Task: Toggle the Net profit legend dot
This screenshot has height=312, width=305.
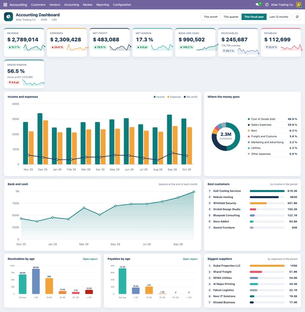Action: 185,97
